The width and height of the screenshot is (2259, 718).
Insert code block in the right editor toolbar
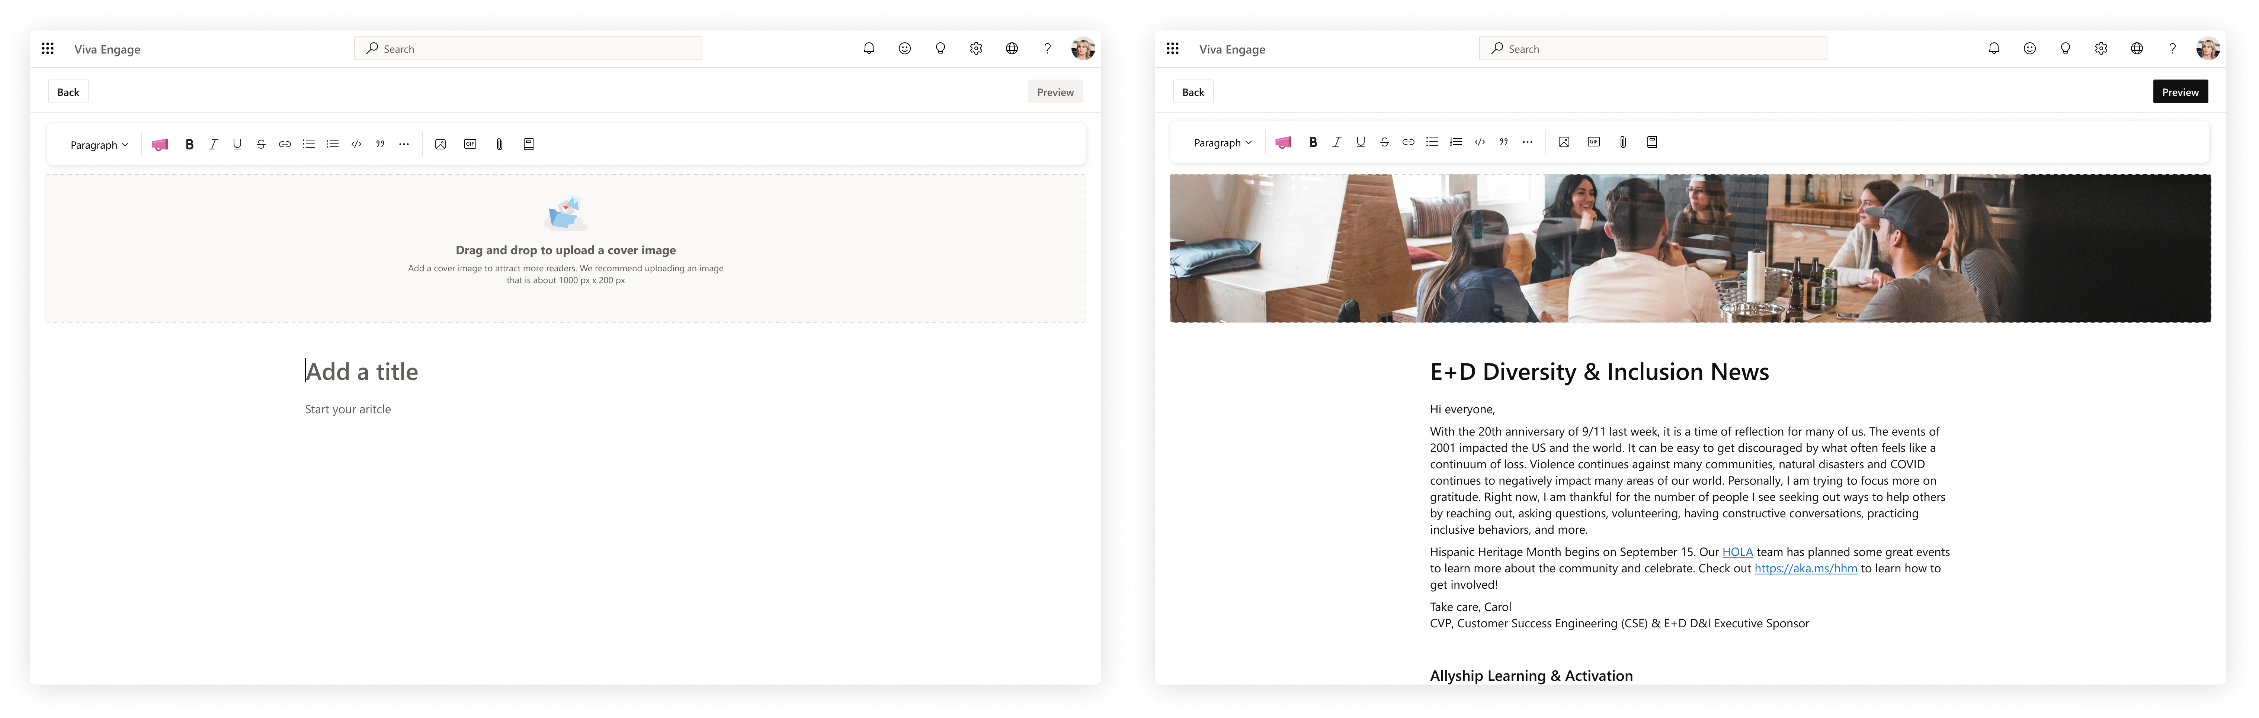coord(1479,142)
